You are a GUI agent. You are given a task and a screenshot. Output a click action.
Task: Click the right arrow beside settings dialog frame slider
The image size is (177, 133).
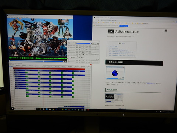tap(91, 43)
